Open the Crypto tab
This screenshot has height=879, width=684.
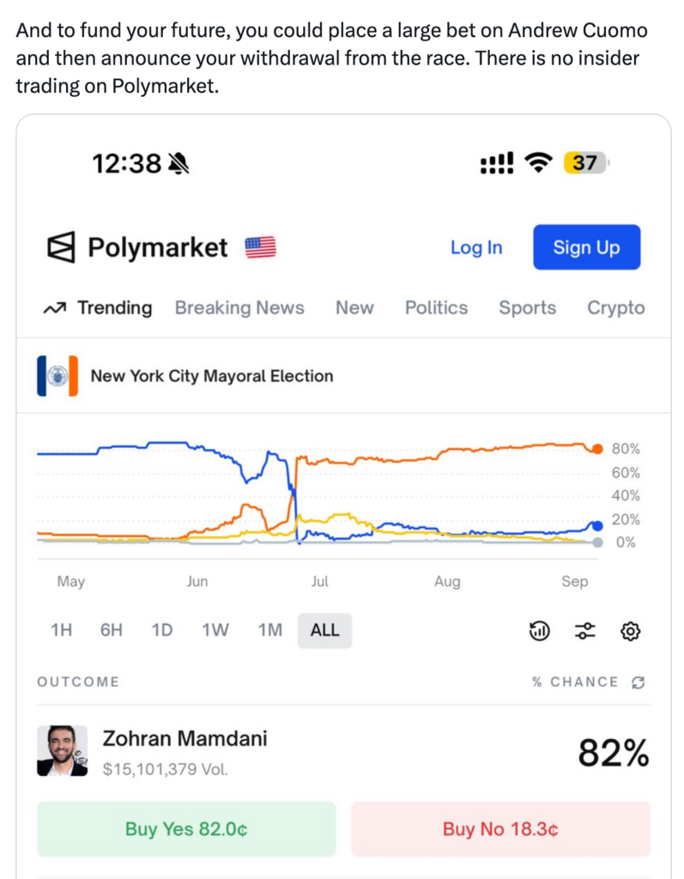pyautogui.click(x=615, y=308)
